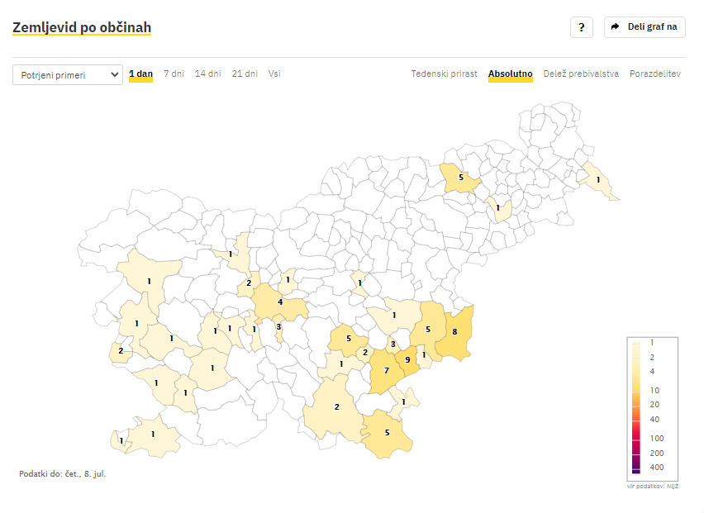Screen dimensions: 704x513
Task: Open the Porazdelitev view
Action: 655,74
